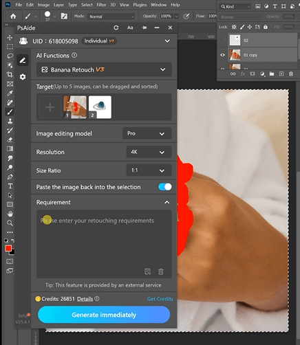This screenshot has height=345, width=300.
Task: Create new layer in Layers panel
Action: tap(281, 74)
